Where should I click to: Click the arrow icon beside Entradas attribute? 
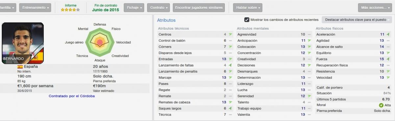(230, 59)
